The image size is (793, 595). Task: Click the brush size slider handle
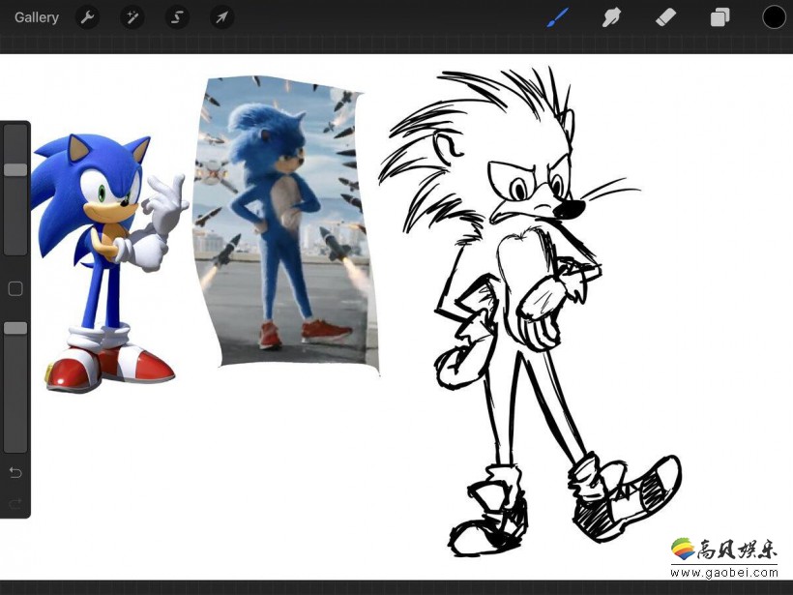15,169
